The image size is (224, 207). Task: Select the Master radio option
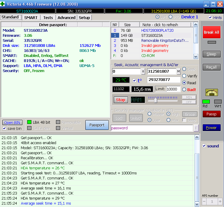[x=149, y=114]
